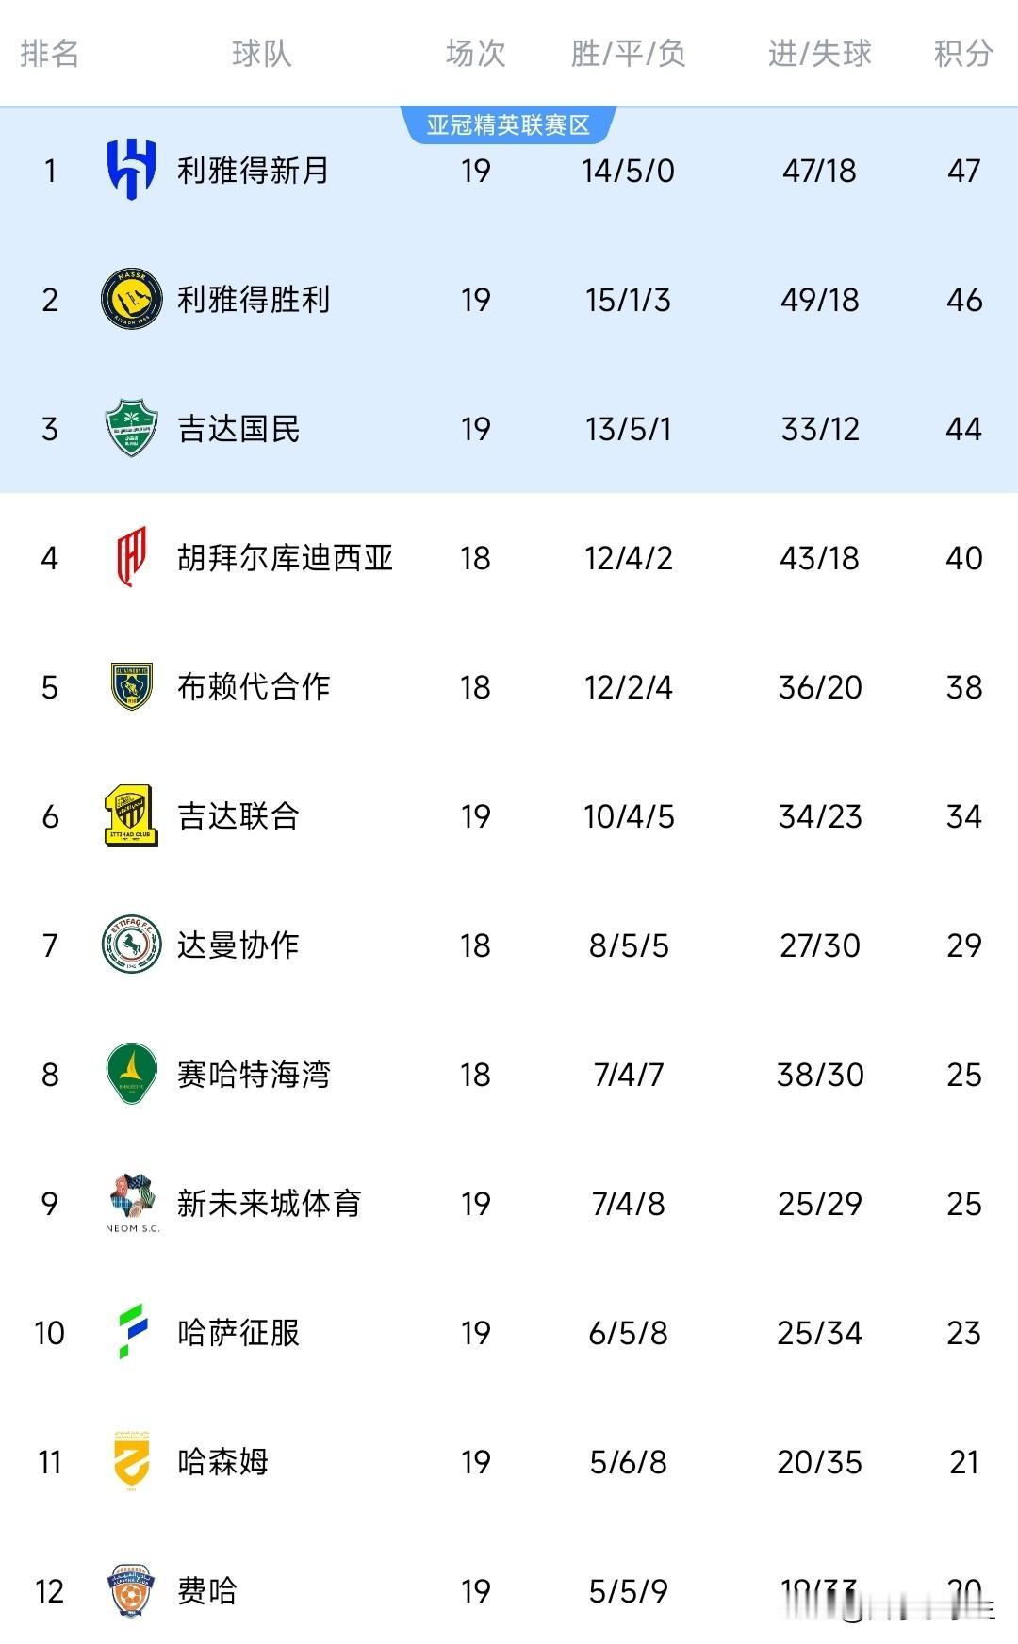The image size is (1018, 1644).
Task: Select the 赛哈特海湾 green crest
Action: (131, 1074)
